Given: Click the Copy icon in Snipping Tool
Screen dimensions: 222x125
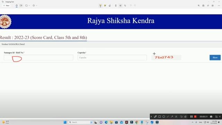Looking at the screenshot, I should click(208, 6).
